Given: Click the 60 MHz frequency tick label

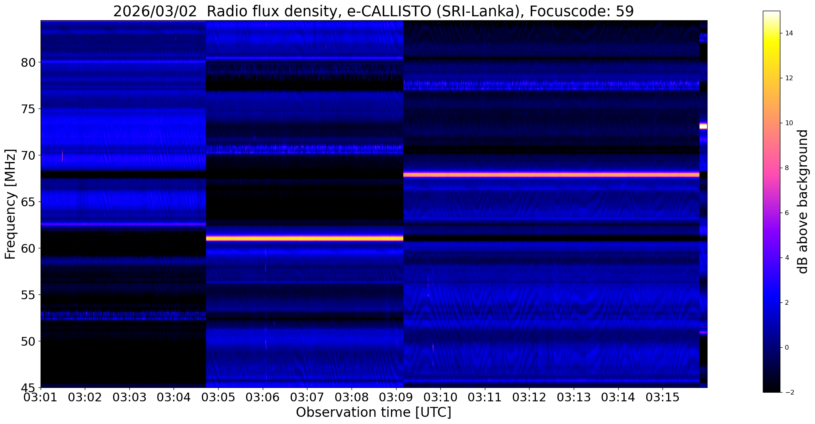Looking at the screenshot, I should tap(28, 248).
